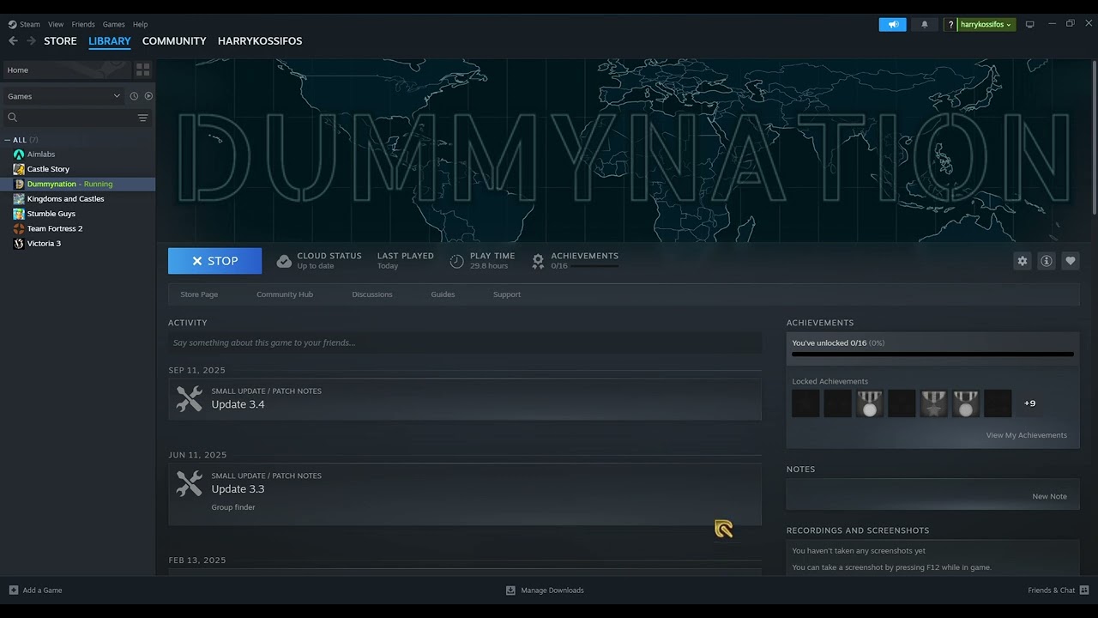
Task: Open the notifications bell
Action: click(x=924, y=24)
